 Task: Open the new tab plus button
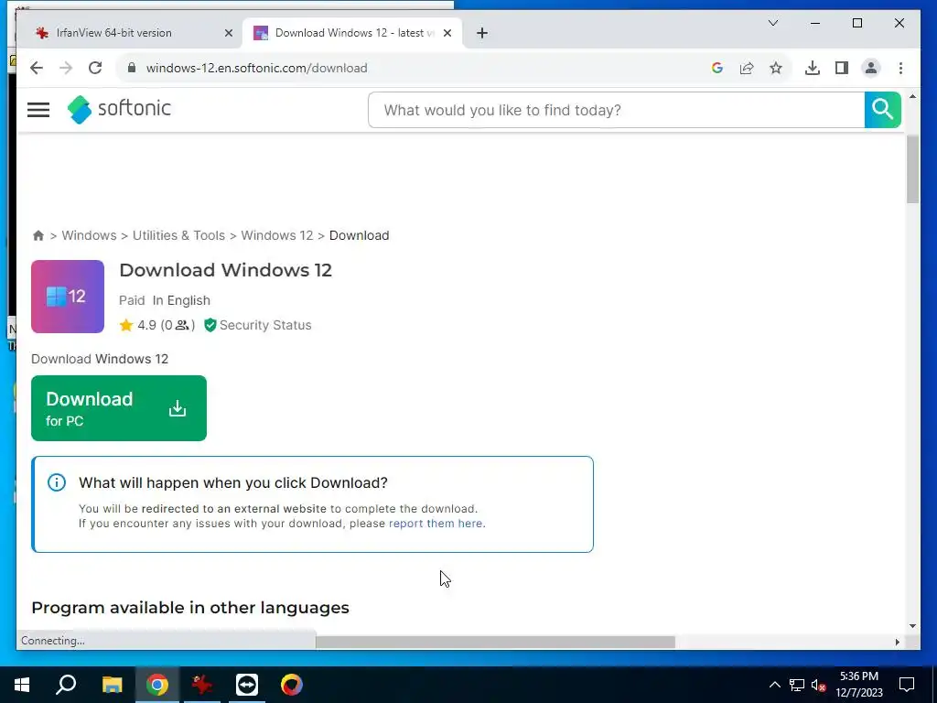(482, 33)
